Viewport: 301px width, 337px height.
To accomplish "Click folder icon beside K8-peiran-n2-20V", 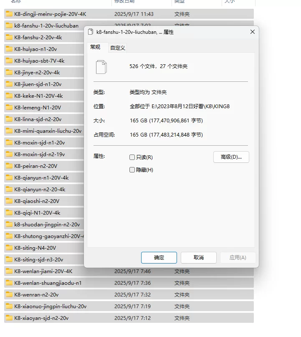I will point(9,166).
